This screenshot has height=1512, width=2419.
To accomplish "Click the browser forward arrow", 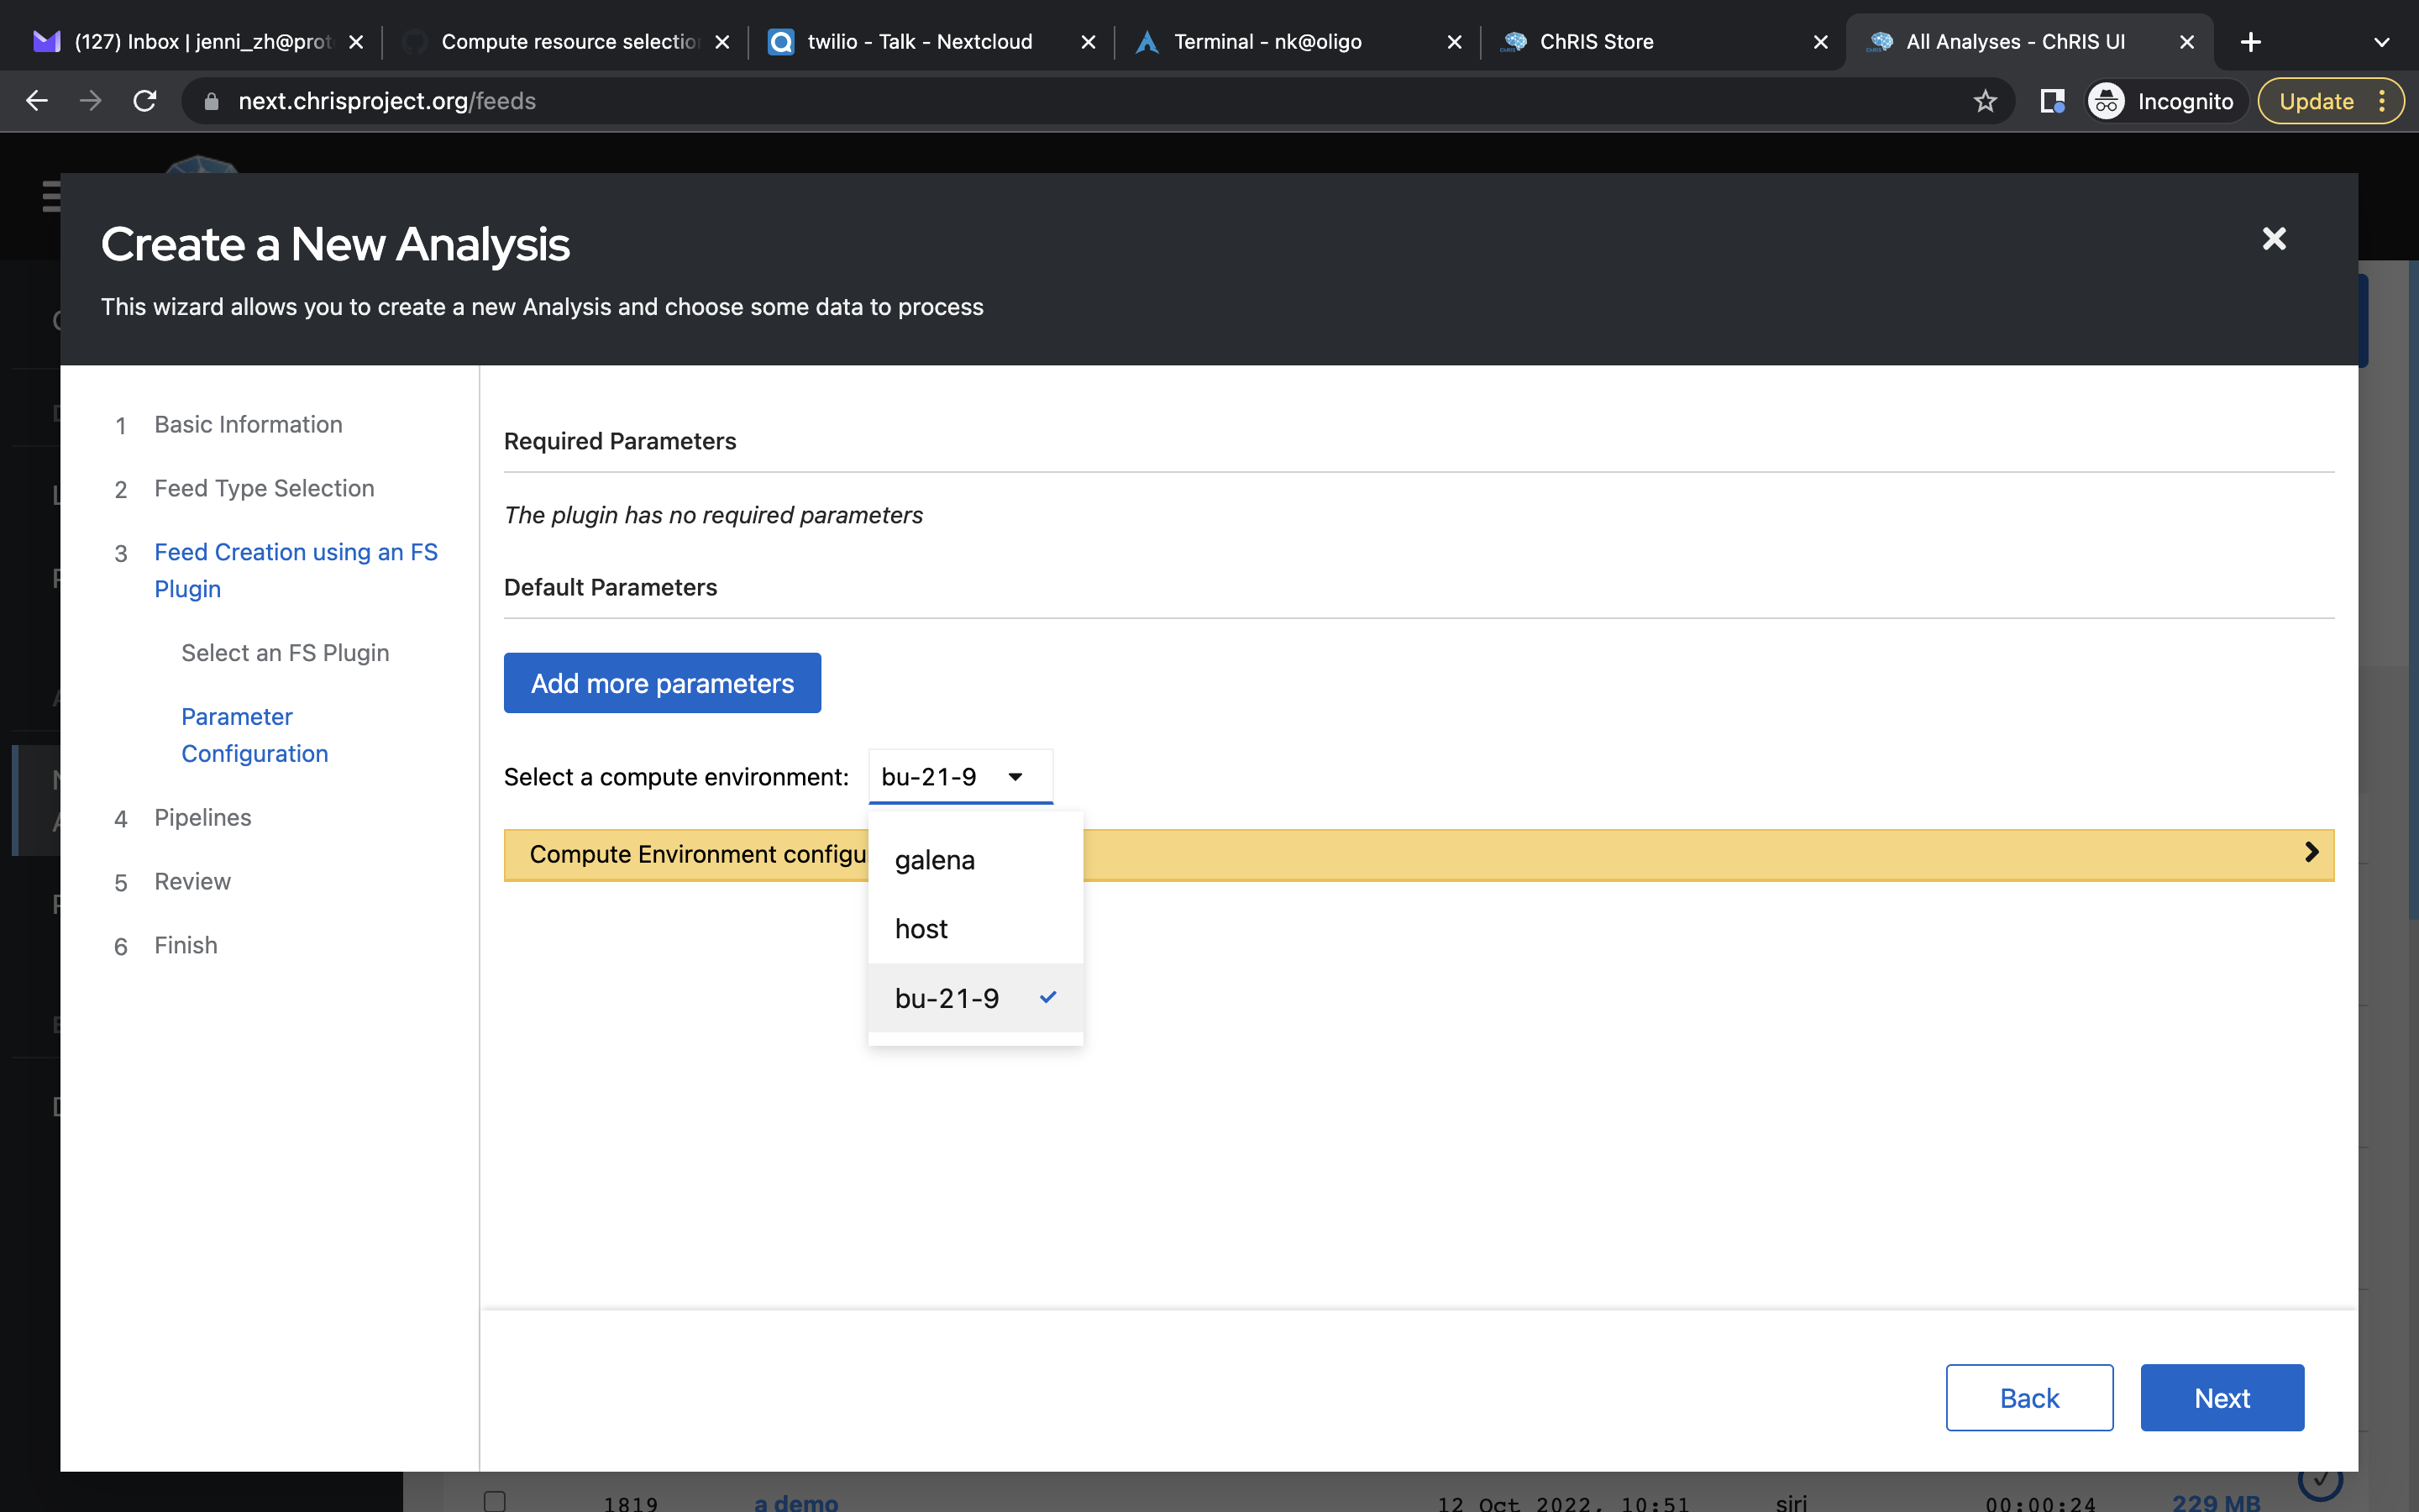I will coord(91,100).
